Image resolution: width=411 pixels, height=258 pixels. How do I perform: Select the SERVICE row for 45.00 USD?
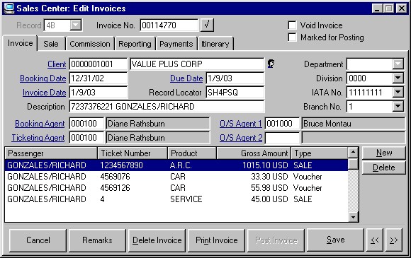pyautogui.click(x=176, y=199)
